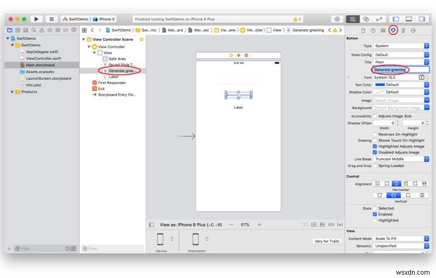Go forward in editor history
The width and height of the screenshot is (436, 278).
pos(100,30)
